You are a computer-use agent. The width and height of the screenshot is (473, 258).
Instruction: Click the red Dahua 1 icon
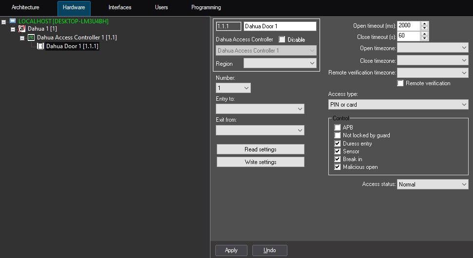coord(22,29)
